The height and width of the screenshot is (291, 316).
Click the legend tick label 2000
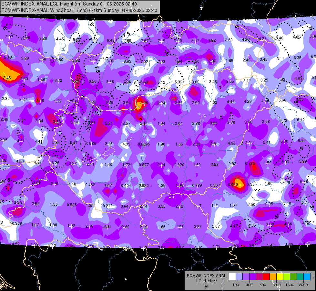pos(303,285)
